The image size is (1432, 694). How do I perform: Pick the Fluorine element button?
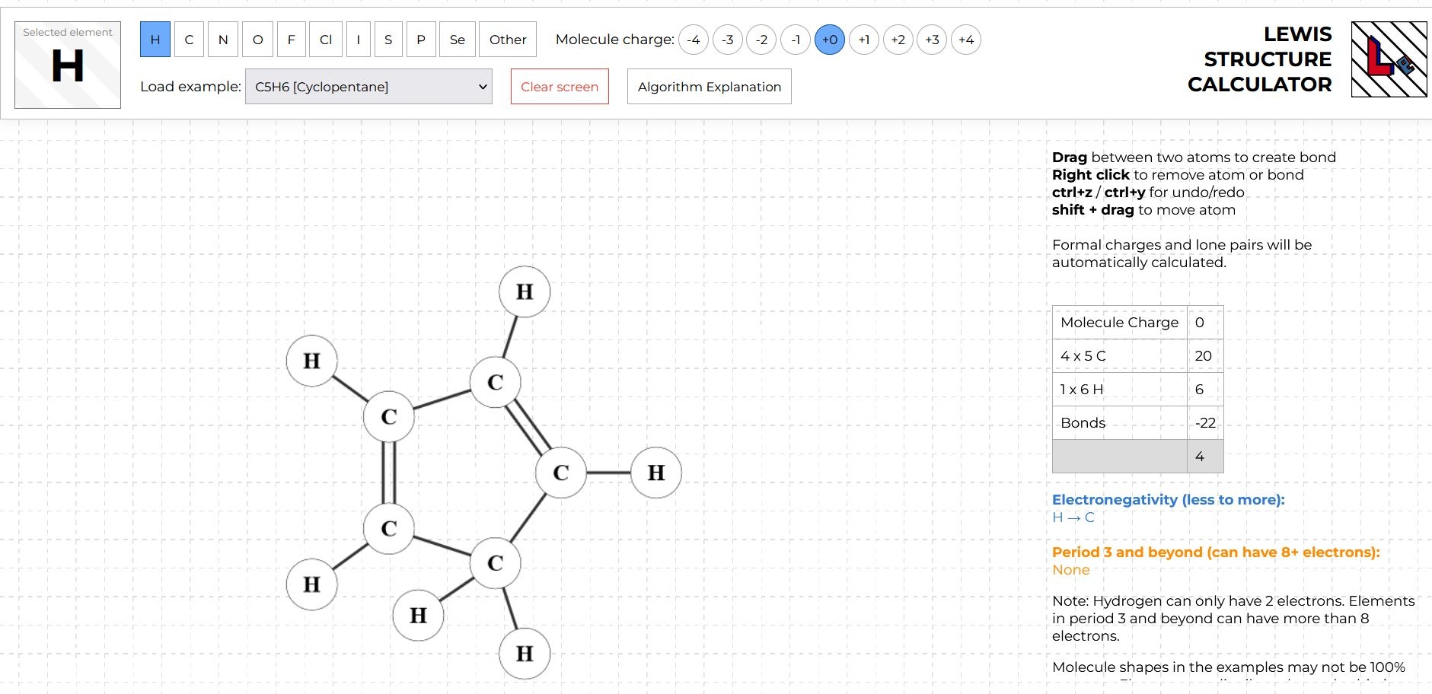click(x=291, y=40)
